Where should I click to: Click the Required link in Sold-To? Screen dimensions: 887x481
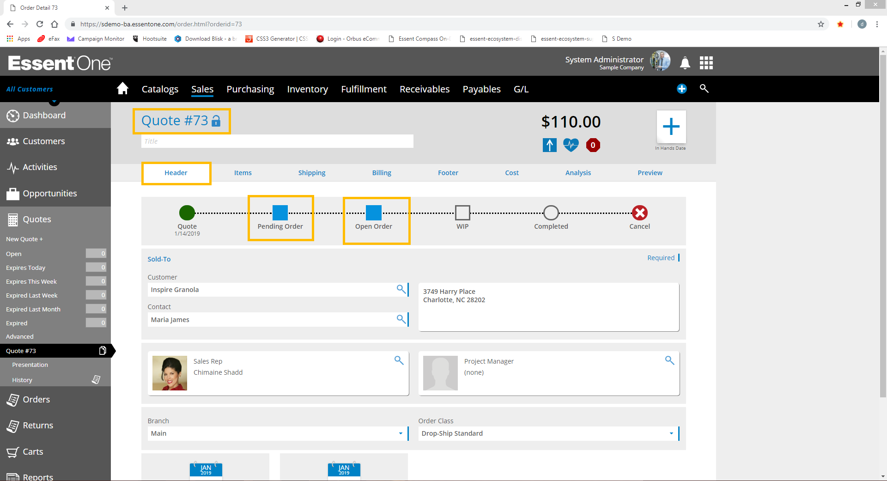[661, 258]
